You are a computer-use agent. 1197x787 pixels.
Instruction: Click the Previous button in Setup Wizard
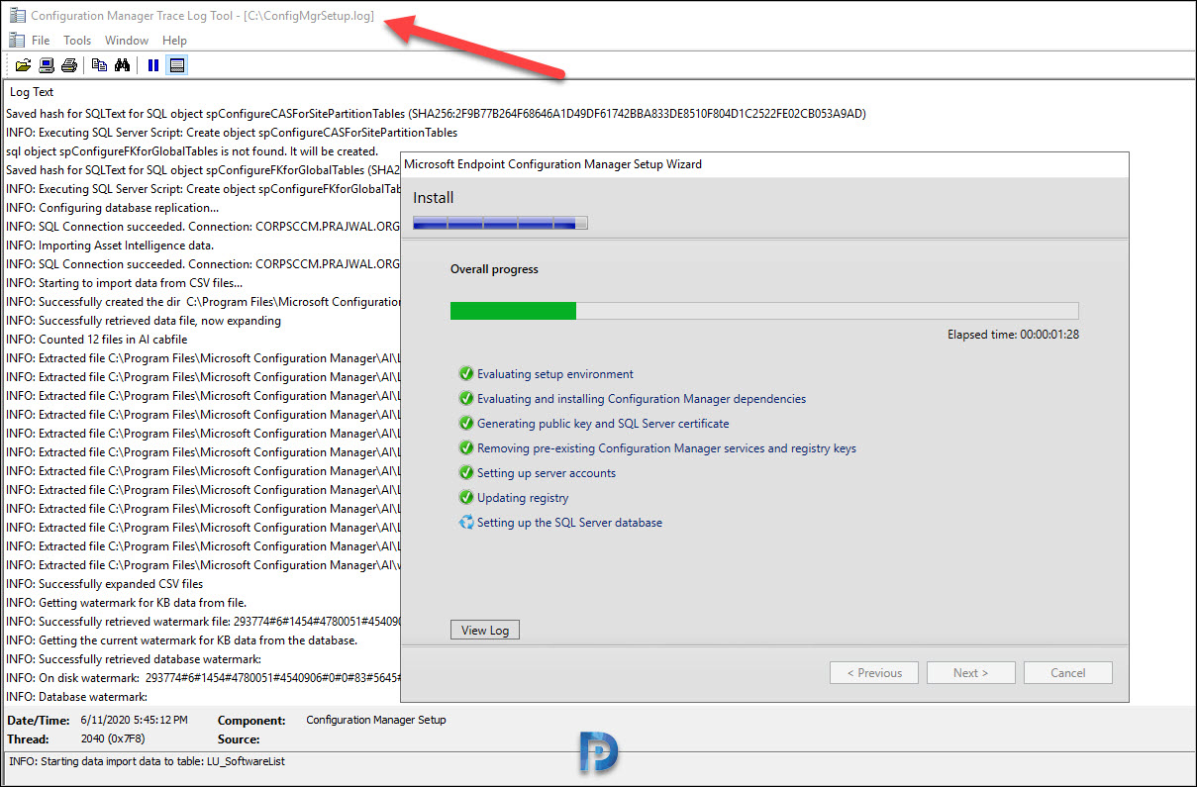(x=874, y=673)
